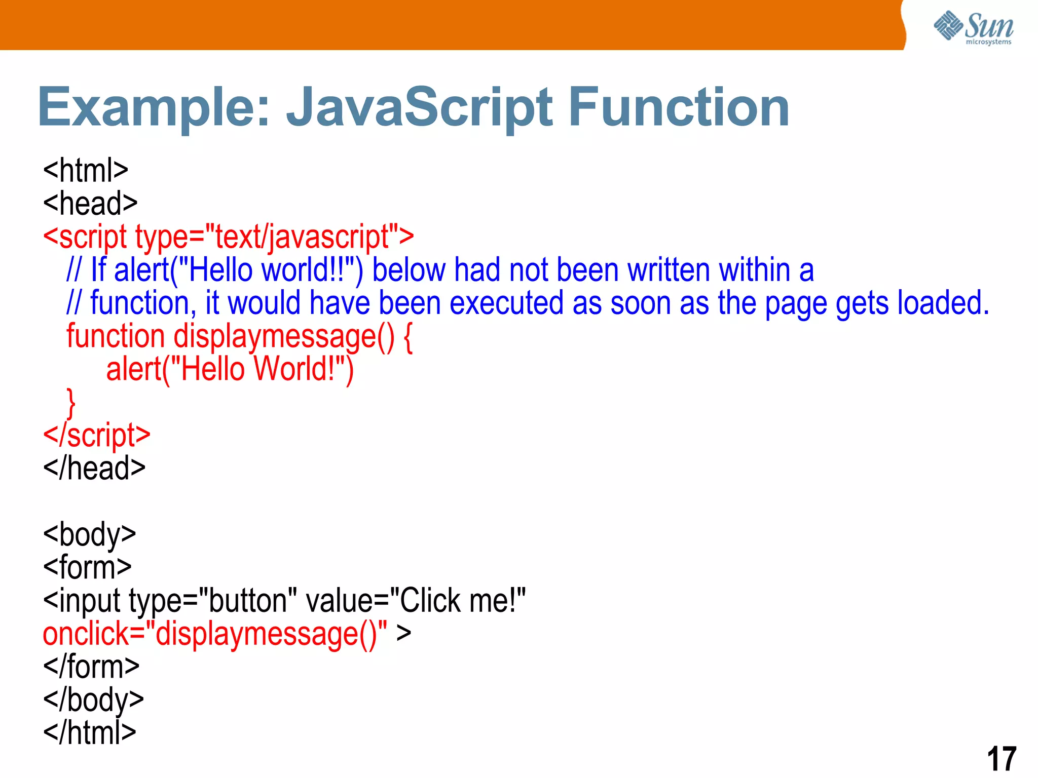Click the closing </head> tag
The width and height of the screenshot is (1038, 778).
[x=94, y=468]
